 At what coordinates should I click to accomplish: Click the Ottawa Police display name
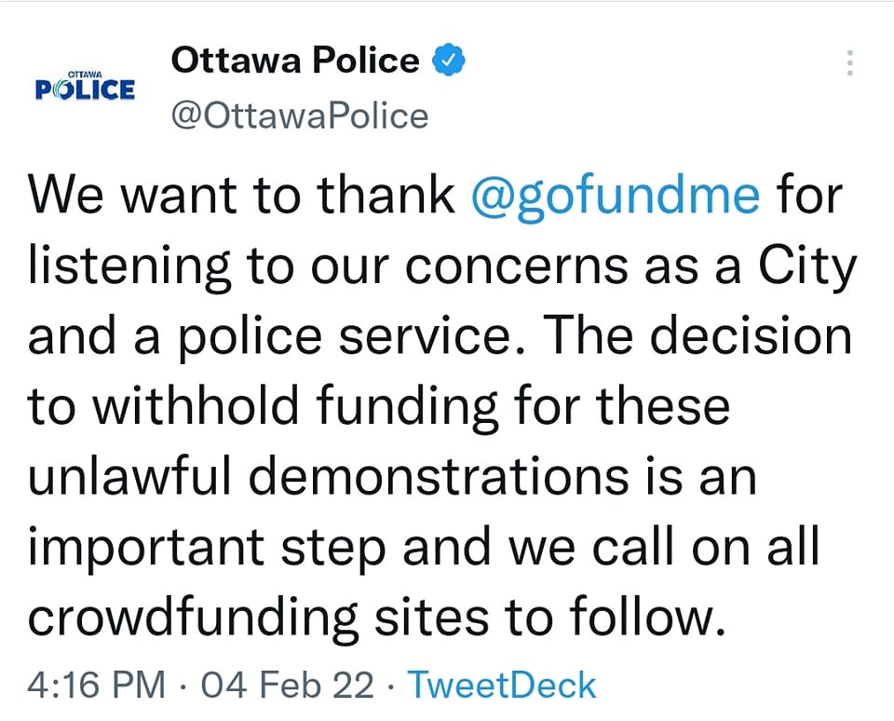click(x=296, y=61)
